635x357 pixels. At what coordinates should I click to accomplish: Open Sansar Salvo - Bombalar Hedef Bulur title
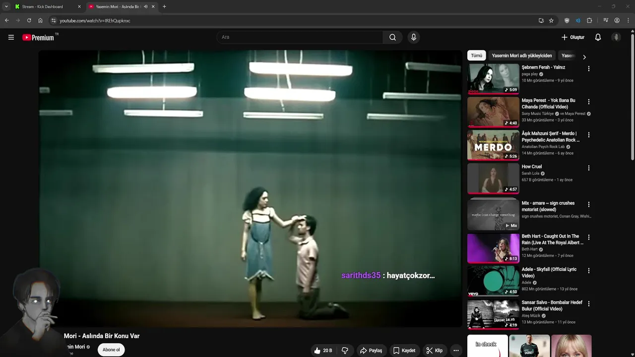[552, 306]
